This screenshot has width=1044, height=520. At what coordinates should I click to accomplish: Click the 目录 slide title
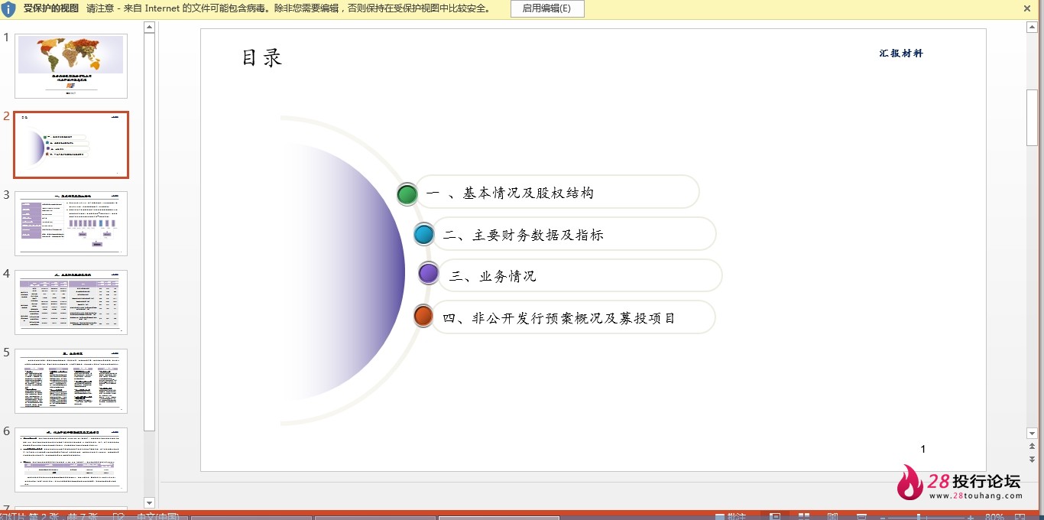point(262,57)
